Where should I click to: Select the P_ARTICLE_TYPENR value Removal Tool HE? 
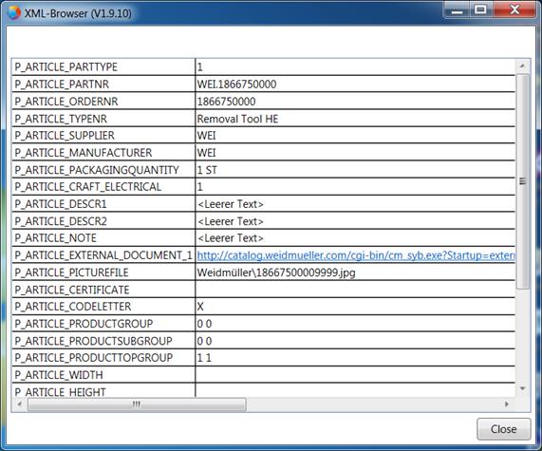pos(237,119)
